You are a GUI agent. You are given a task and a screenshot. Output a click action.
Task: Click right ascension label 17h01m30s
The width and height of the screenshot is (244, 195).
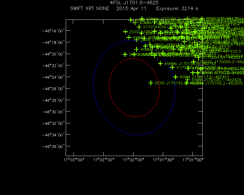(163, 160)
